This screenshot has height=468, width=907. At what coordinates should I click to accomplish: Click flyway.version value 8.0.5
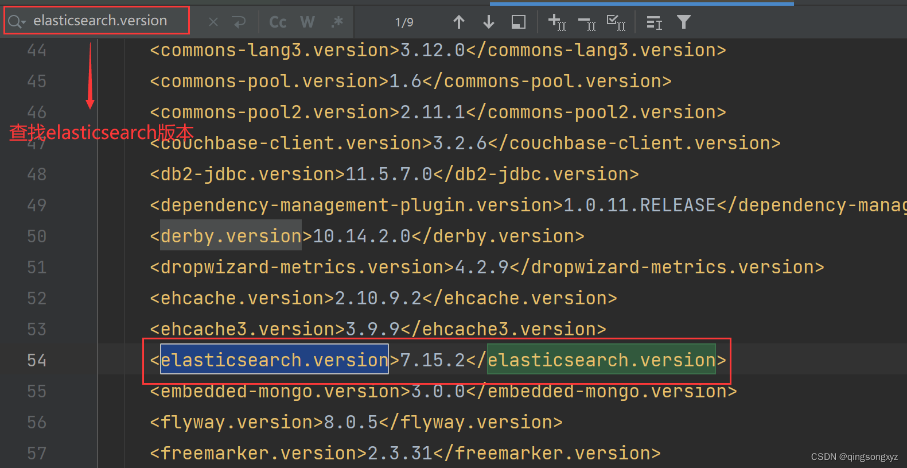[351, 423]
